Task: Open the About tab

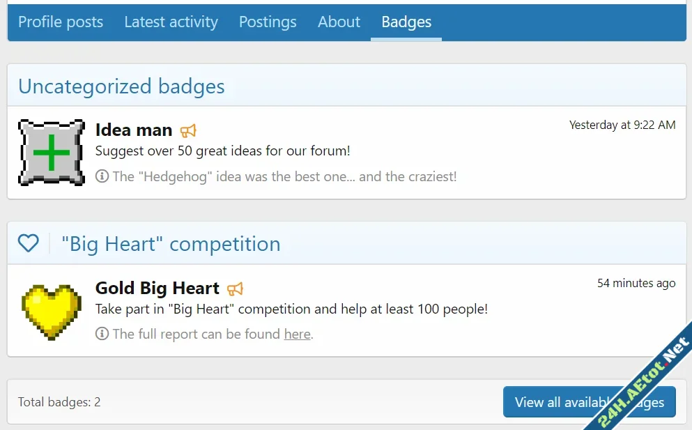Action: tap(339, 22)
